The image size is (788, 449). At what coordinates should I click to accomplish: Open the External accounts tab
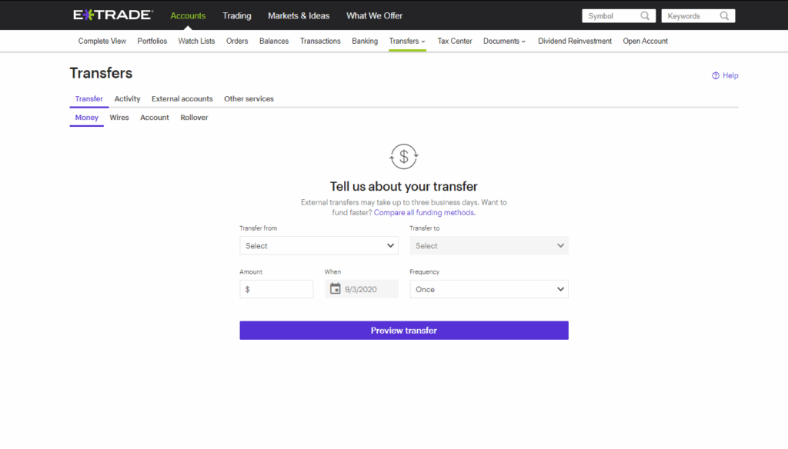(182, 99)
